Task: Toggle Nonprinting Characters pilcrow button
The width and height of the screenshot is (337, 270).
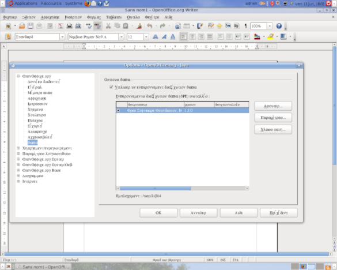Action: pos(245,26)
